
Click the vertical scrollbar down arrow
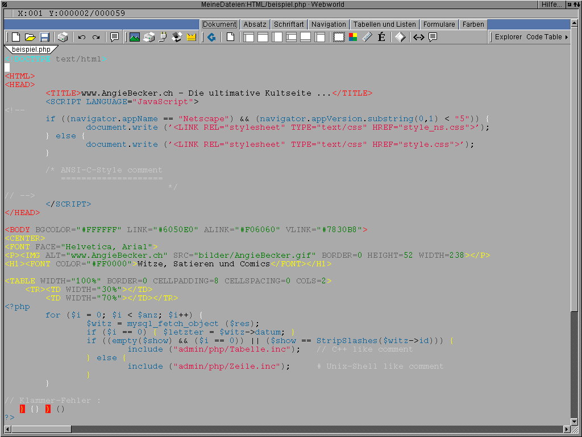tap(575, 420)
